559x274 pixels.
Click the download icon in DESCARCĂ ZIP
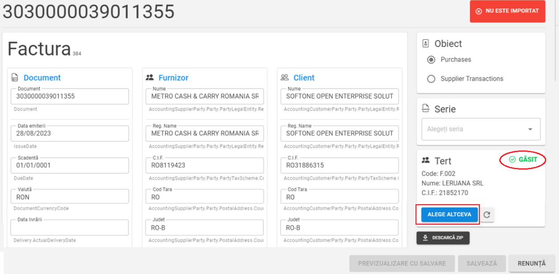click(425, 238)
